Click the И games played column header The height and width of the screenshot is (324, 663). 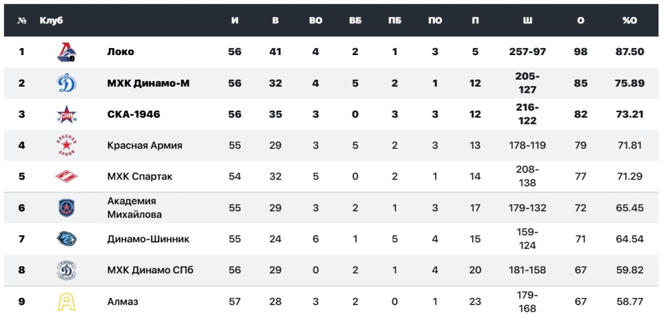click(235, 21)
